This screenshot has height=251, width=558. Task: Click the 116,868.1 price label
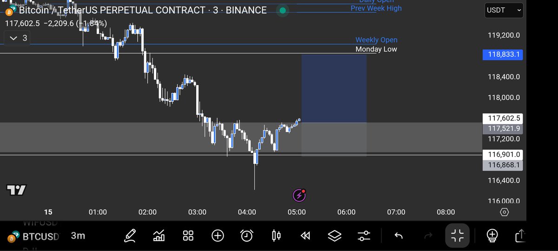pos(503,165)
